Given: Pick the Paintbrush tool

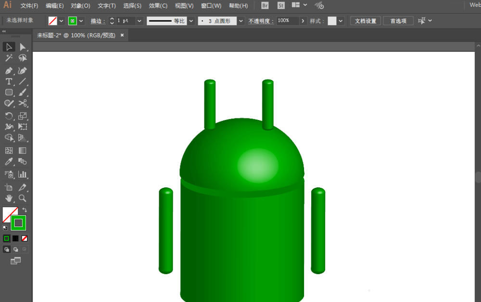Looking at the screenshot, I should coord(23,92).
